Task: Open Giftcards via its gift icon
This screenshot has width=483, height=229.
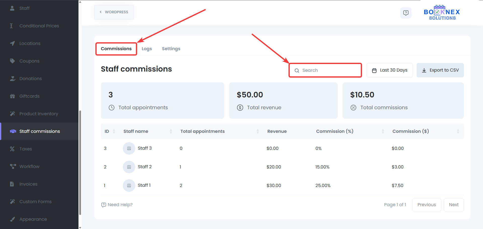Action: [12, 96]
